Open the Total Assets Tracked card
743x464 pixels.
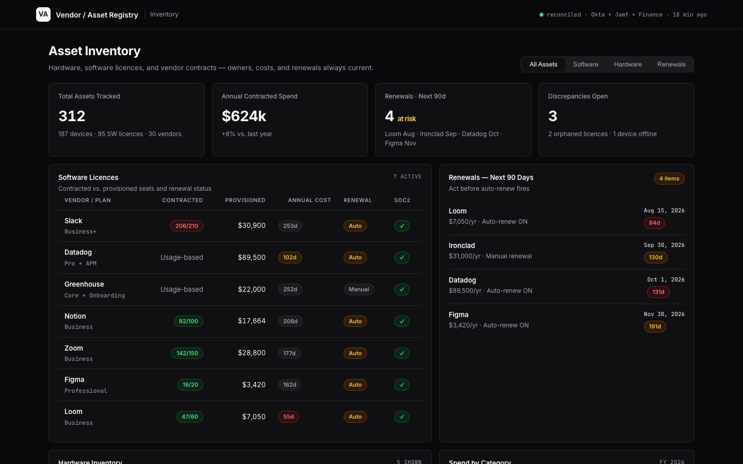point(126,120)
